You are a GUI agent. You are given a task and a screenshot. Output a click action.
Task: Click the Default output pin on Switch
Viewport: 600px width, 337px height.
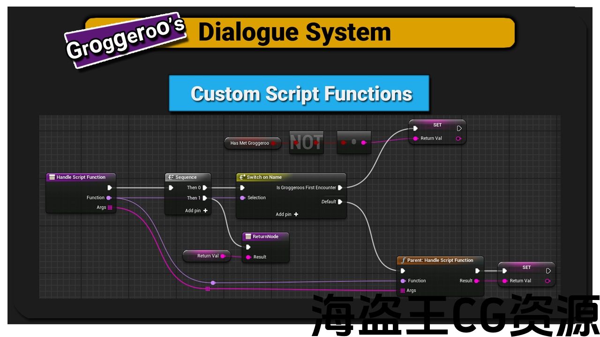(340, 202)
